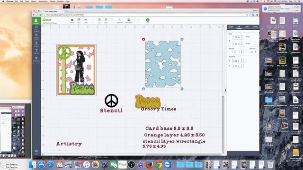Viewport: 303px width, 170px height.
Task: Open Safari from the dock
Action: click(50, 165)
